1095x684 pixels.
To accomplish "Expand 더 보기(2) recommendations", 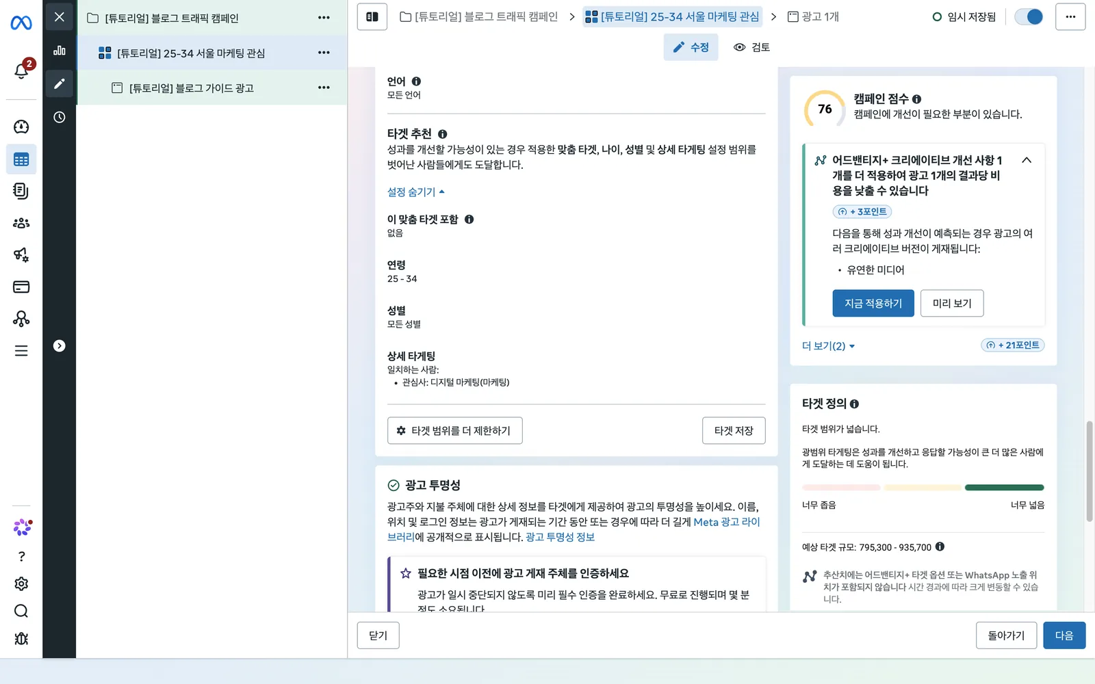I will tap(828, 346).
